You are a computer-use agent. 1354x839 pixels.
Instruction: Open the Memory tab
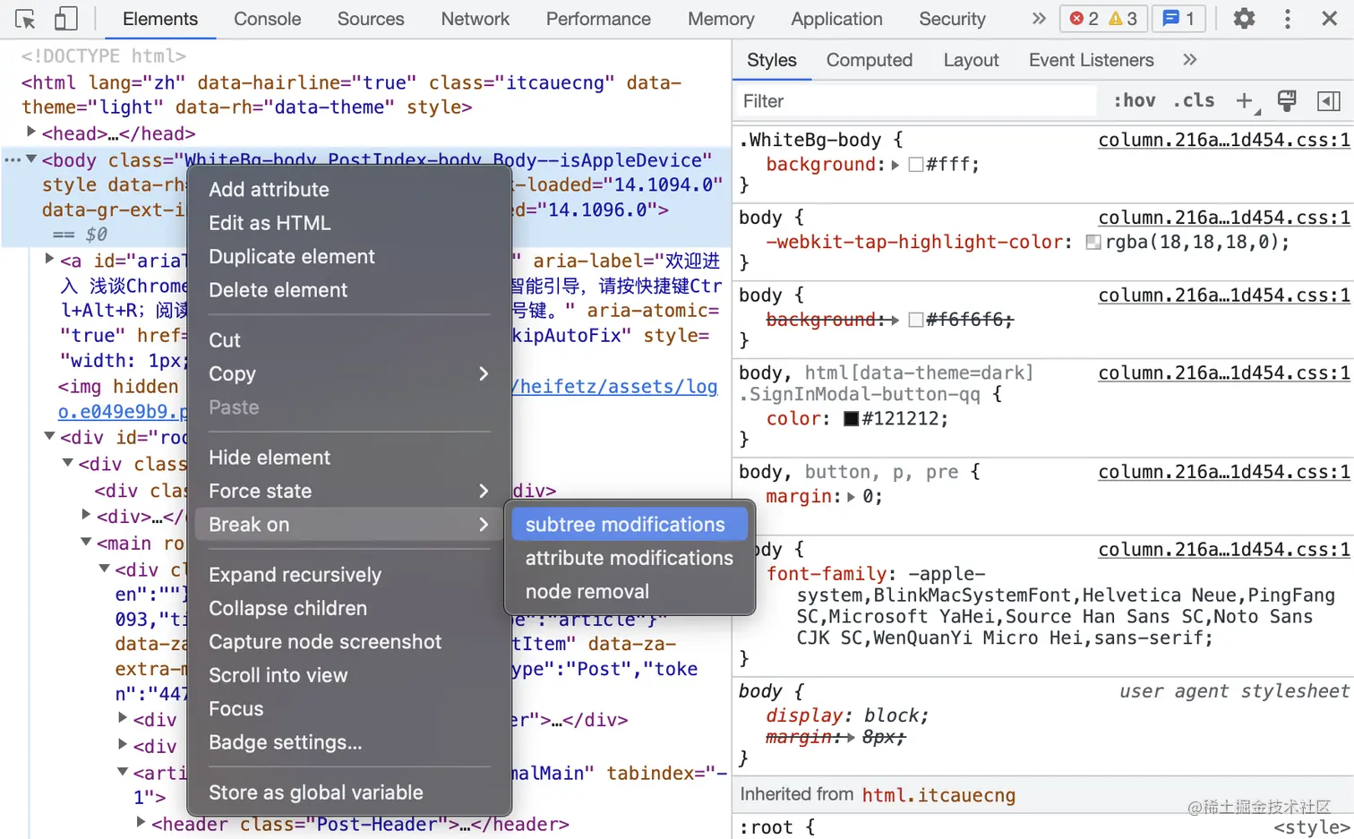tap(721, 19)
